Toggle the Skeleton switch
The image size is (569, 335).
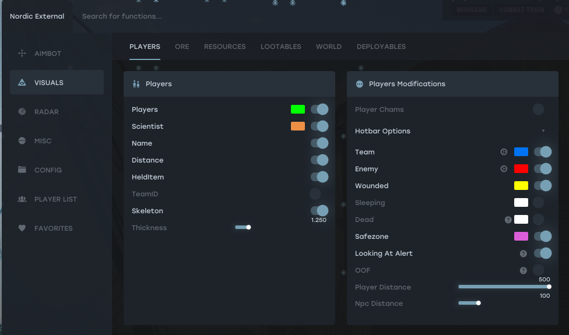point(319,211)
